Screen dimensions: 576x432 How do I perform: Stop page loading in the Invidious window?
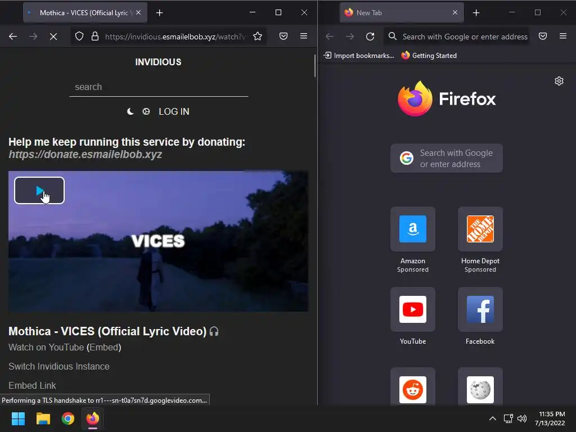[53, 37]
